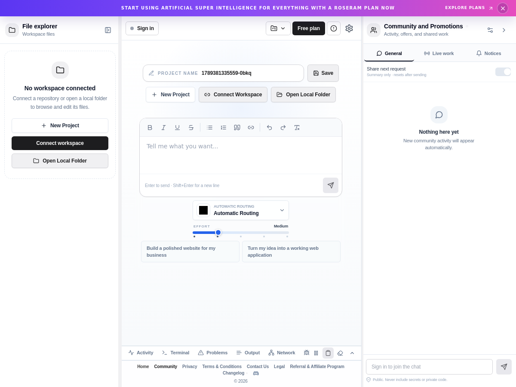This screenshot has width=516, height=387.
Task: Expand the Automatic Routing model selector
Action: pyautogui.click(x=241, y=210)
